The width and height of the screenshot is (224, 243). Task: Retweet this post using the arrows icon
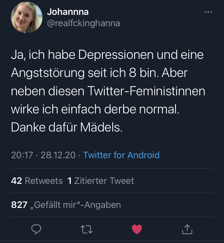point(87,229)
